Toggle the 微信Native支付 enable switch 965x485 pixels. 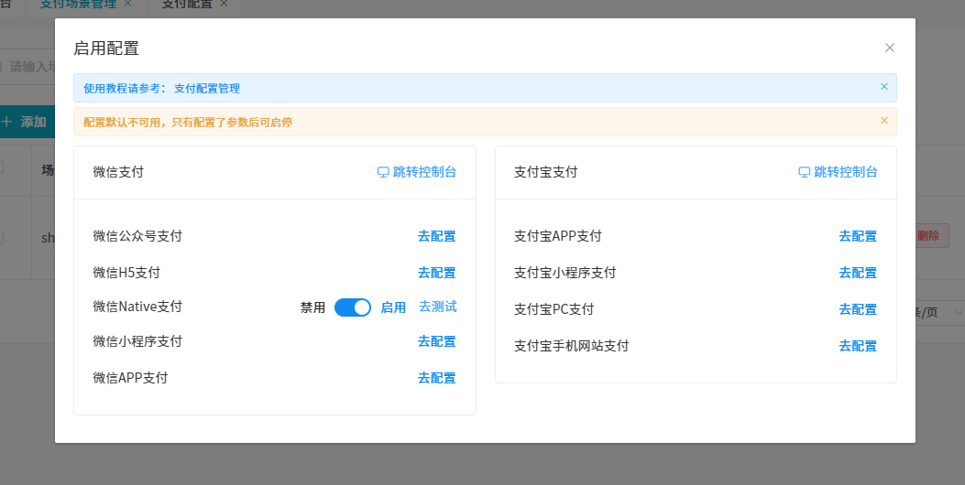click(353, 307)
